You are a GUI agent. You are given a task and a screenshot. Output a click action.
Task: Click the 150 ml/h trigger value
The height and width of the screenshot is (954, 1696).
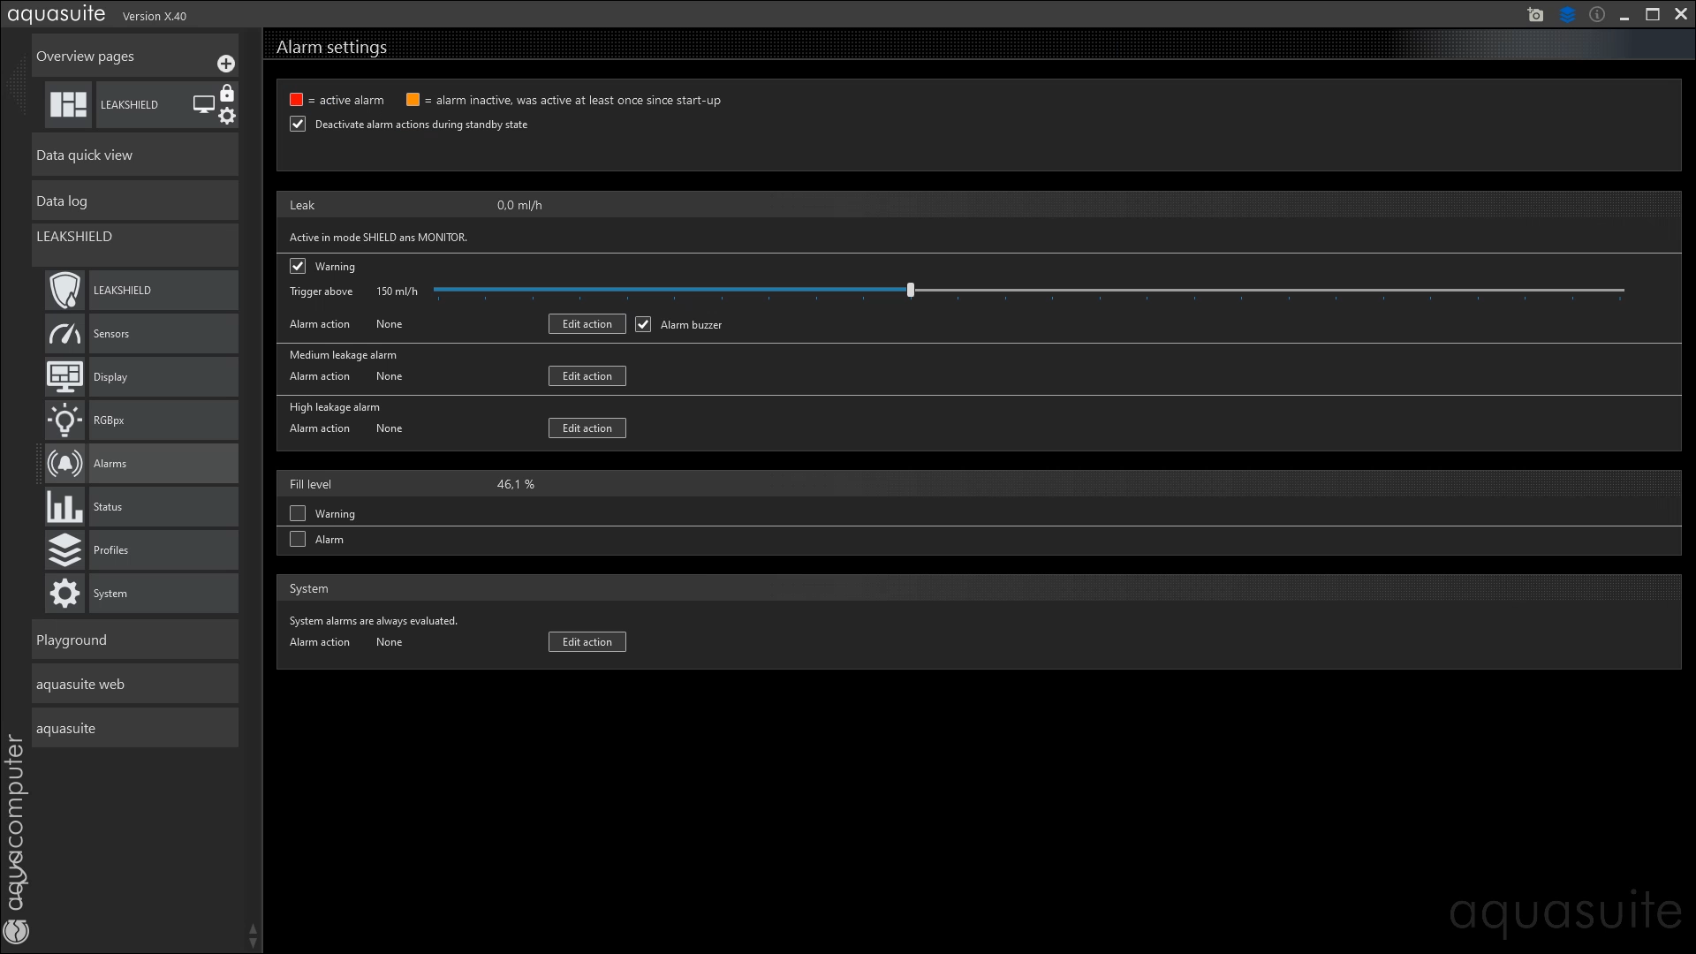click(397, 291)
